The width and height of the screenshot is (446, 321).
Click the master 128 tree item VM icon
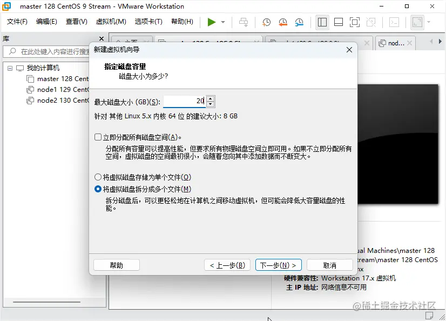coord(30,79)
